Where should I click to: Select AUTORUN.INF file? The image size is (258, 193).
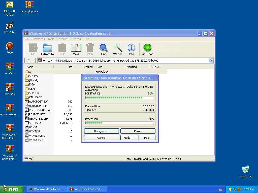(36, 106)
